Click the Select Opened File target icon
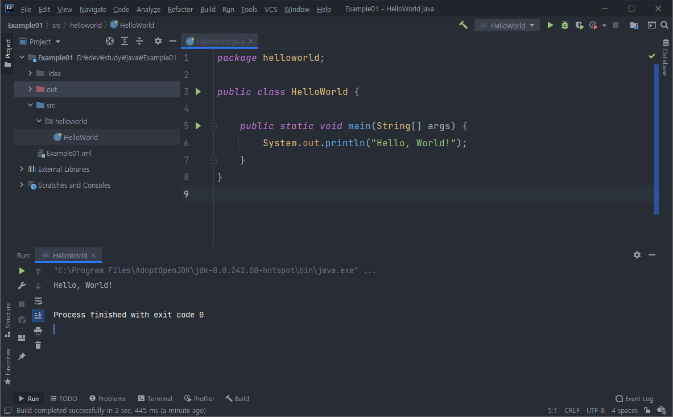 [x=110, y=41]
